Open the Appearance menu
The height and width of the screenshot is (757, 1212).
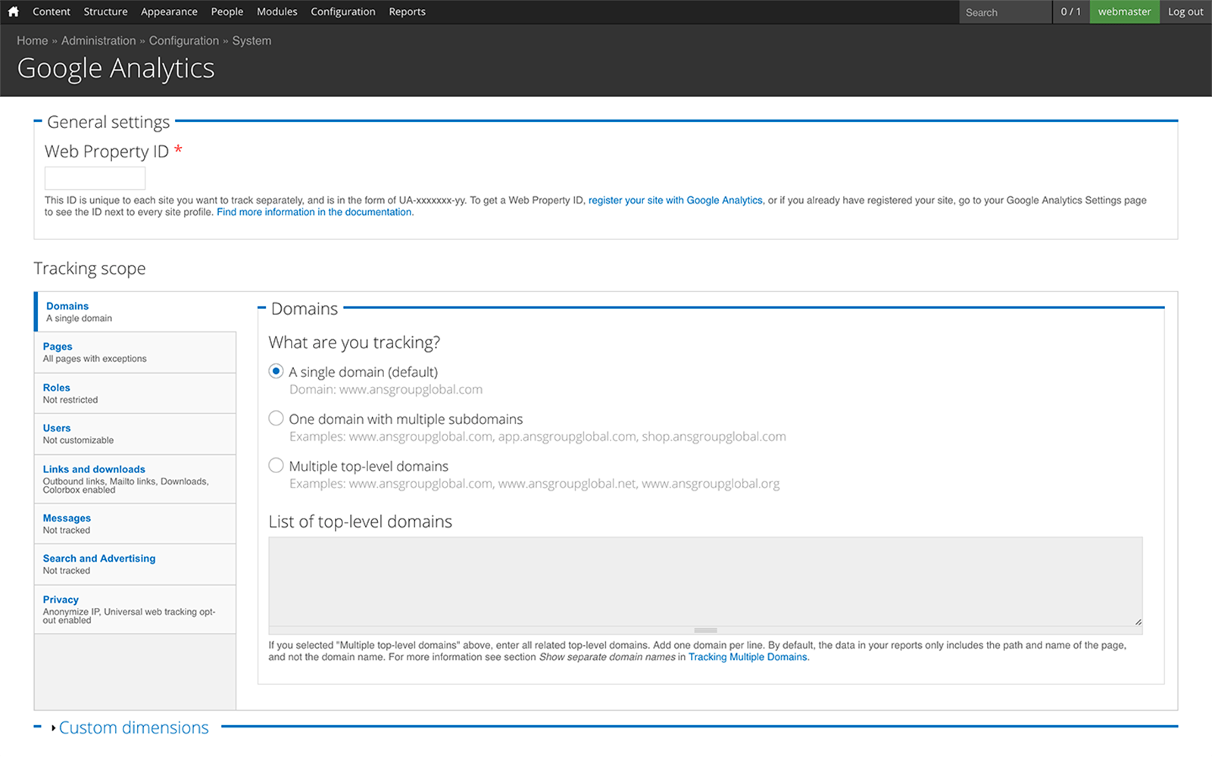click(169, 11)
